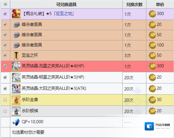Open the 应至之地 link
Image resolution: width=174 pixels, height=138 pixels.
click(x=64, y=14)
